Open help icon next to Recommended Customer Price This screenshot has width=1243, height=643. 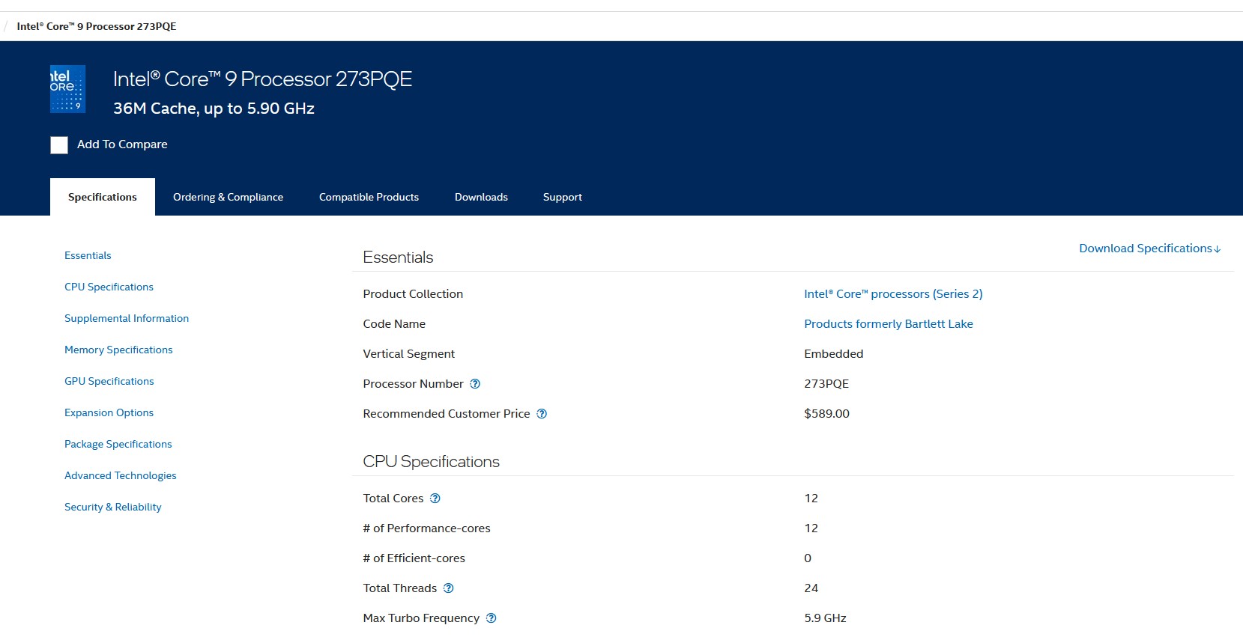(x=542, y=414)
